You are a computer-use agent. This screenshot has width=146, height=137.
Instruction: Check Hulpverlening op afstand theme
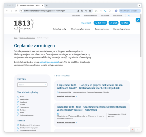point(18,130)
